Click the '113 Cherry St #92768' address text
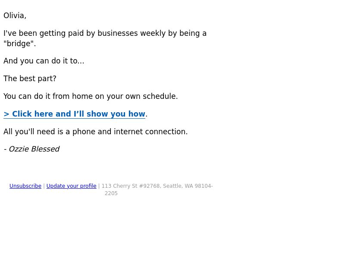Viewport: 345px width, 259px height. pos(131,186)
